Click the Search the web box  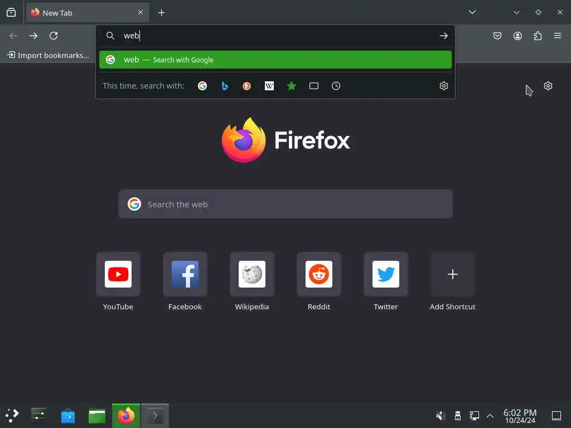tap(285, 204)
